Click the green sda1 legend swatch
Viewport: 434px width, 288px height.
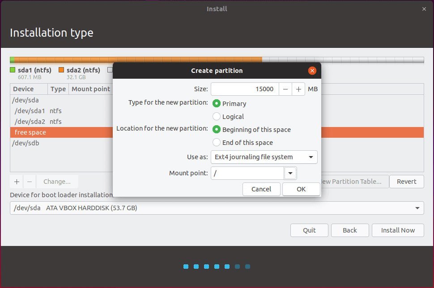pyautogui.click(x=13, y=70)
